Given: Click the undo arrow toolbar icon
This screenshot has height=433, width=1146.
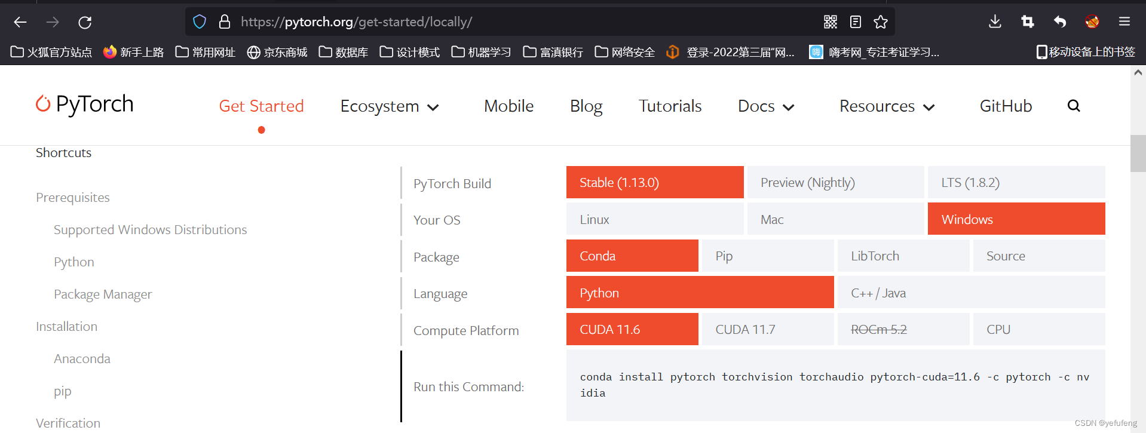Looking at the screenshot, I should (1060, 22).
